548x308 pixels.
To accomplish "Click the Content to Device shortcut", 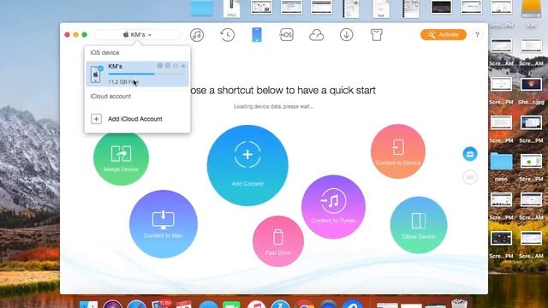I will coord(398,151).
